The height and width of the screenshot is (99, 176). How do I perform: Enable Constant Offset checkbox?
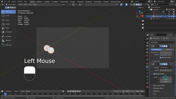coord(154,86)
